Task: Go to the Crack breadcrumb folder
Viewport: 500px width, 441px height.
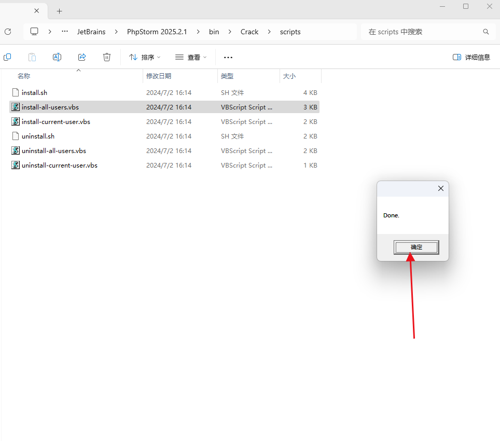Action: pos(249,32)
